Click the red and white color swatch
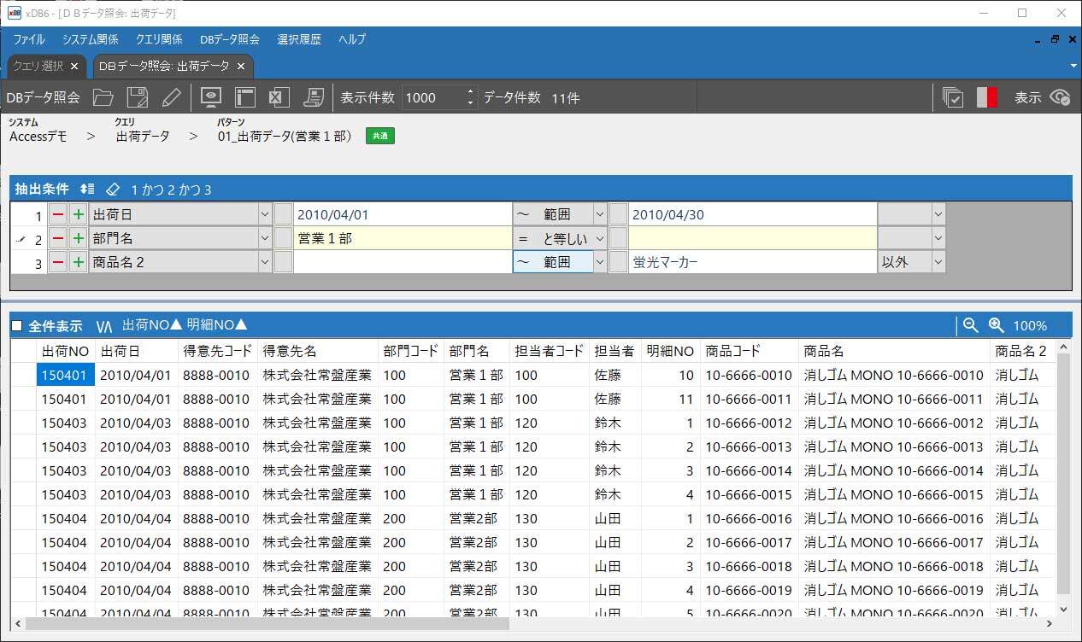 [987, 97]
